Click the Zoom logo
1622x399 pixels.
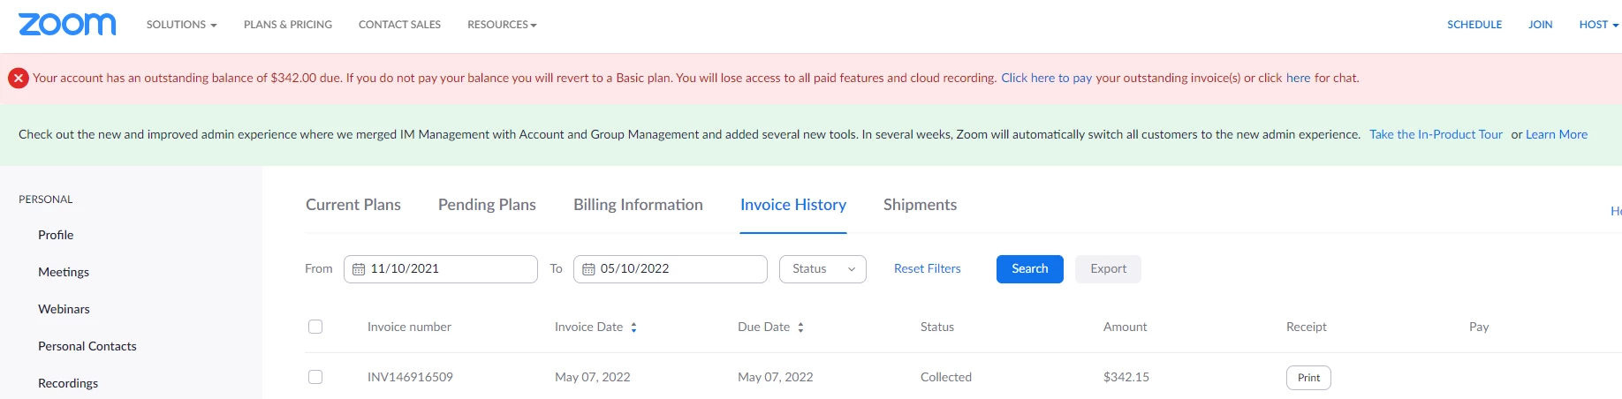coord(67,24)
